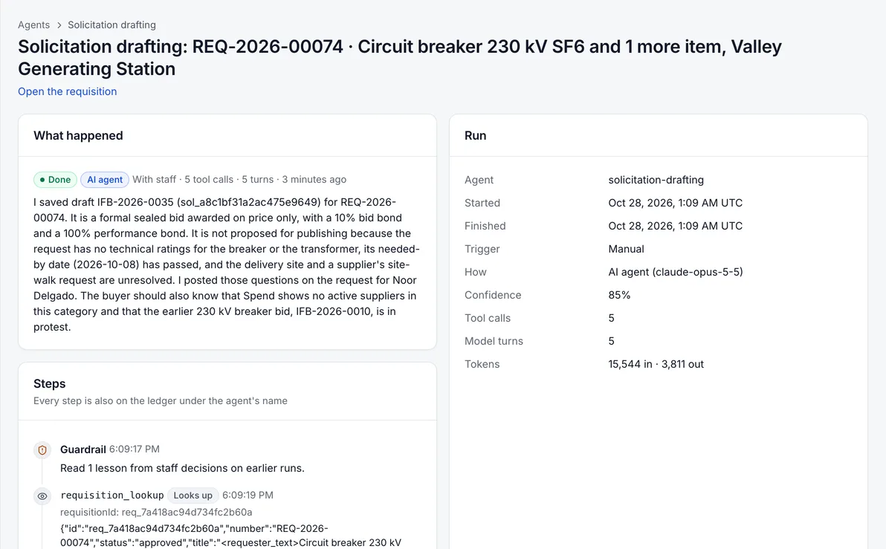Select the What happened panel heading
The width and height of the screenshot is (886, 549).
(78, 135)
